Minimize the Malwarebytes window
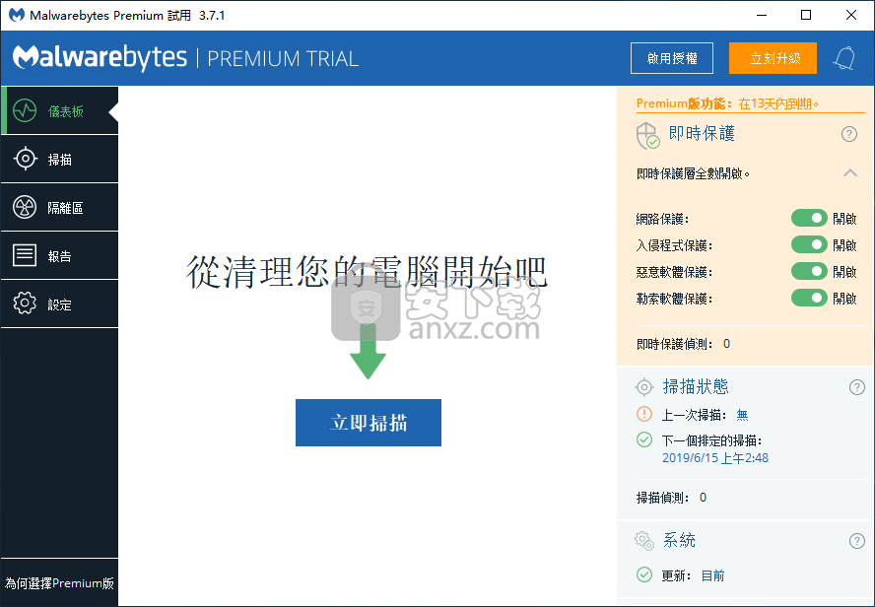Image resolution: width=875 pixels, height=607 pixels. (762, 15)
